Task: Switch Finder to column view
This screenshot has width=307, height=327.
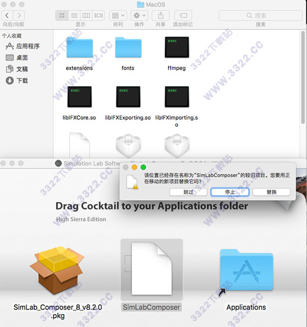Action: (x=86, y=15)
